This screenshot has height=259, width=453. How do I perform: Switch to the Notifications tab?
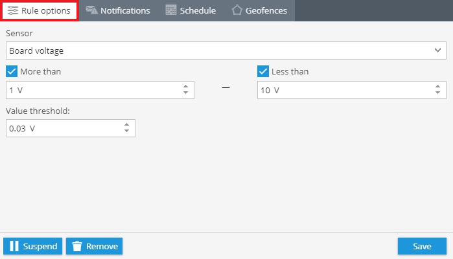(118, 10)
